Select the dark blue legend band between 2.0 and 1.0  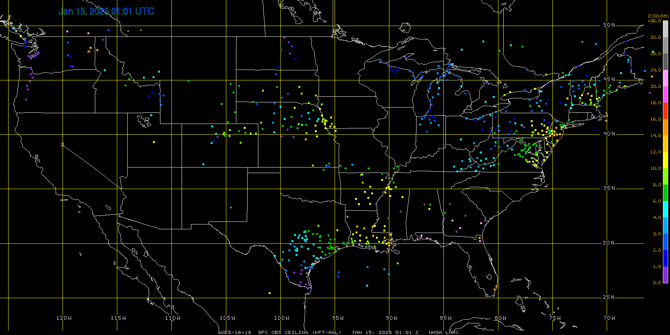(x=666, y=258)
